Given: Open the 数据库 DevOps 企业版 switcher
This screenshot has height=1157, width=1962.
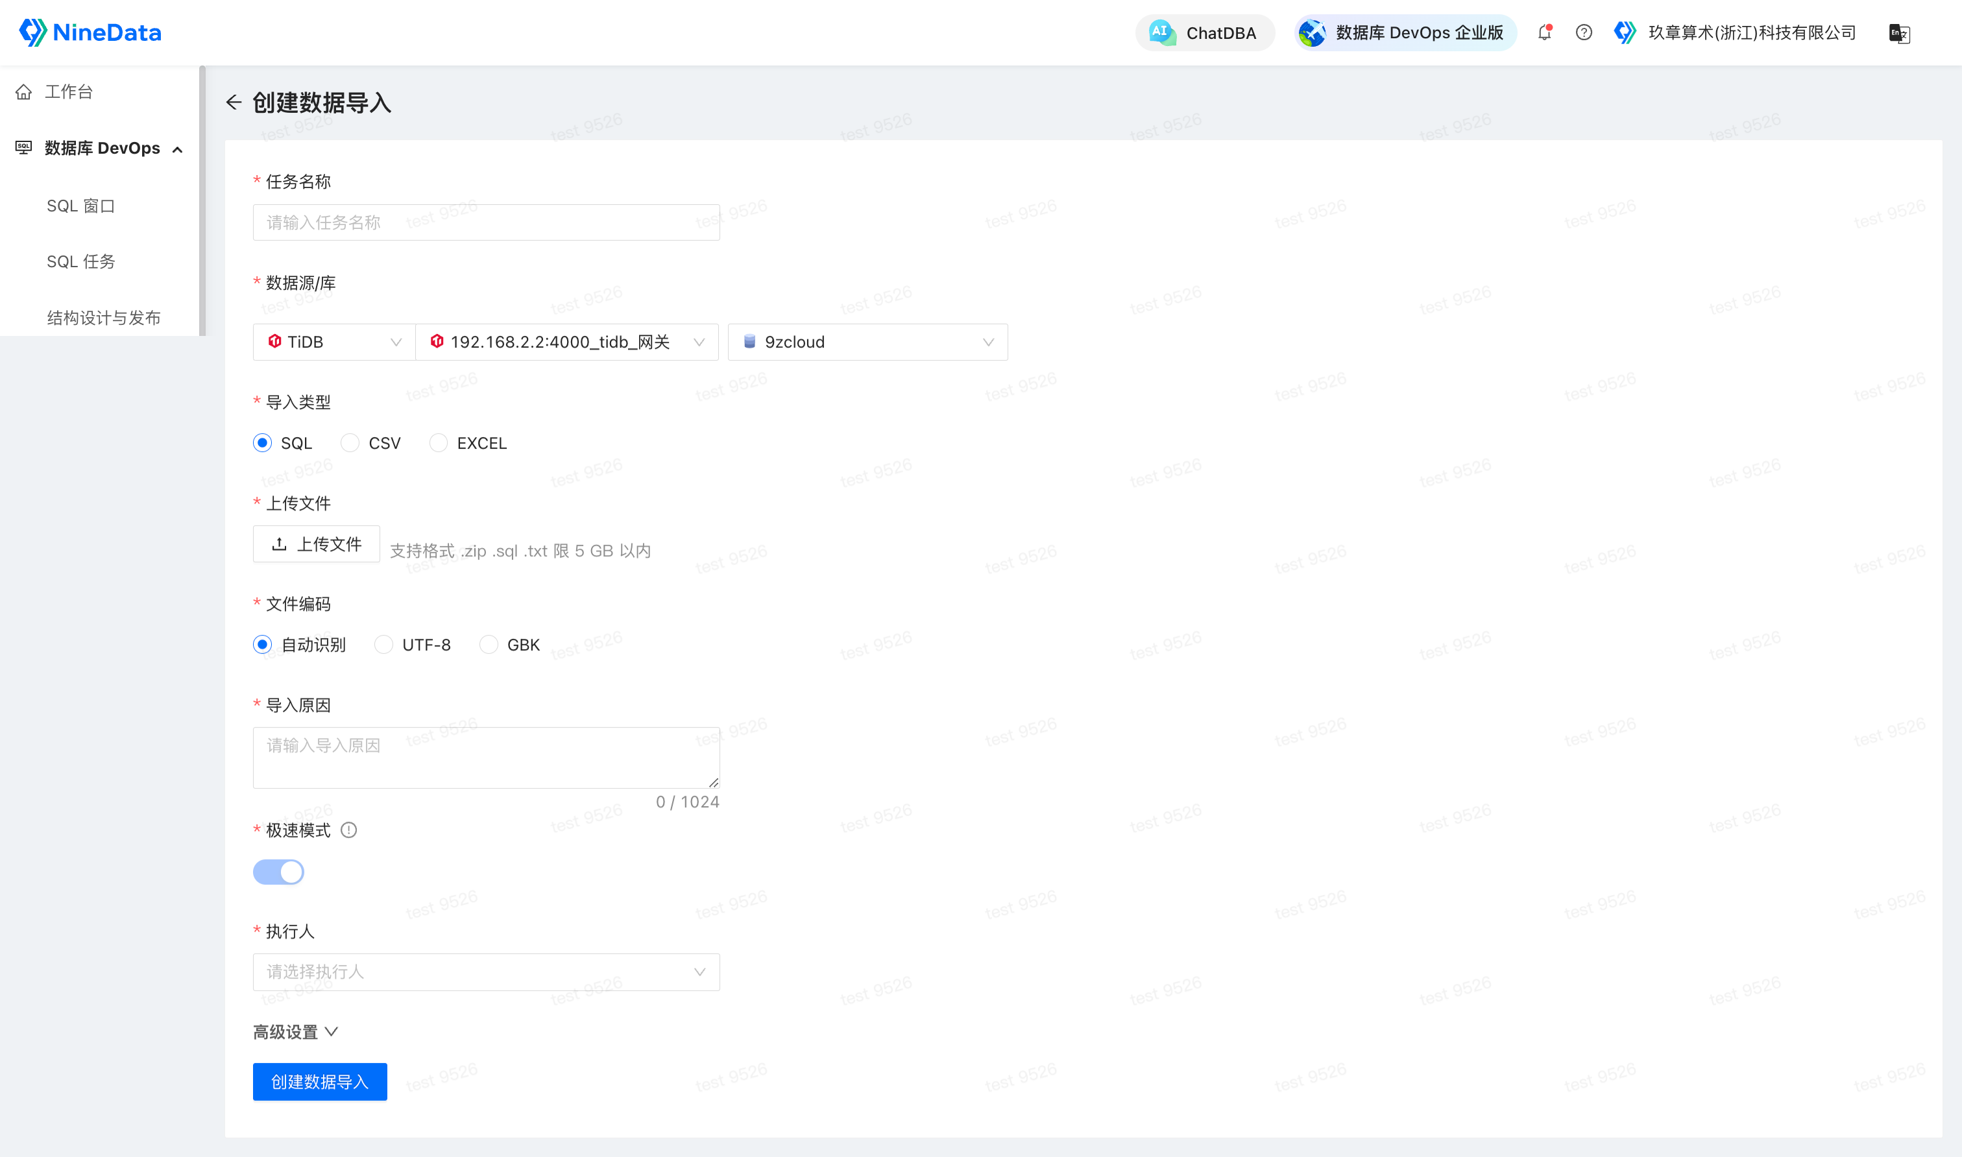Looking at the screenshot, I should (1405, 32).
